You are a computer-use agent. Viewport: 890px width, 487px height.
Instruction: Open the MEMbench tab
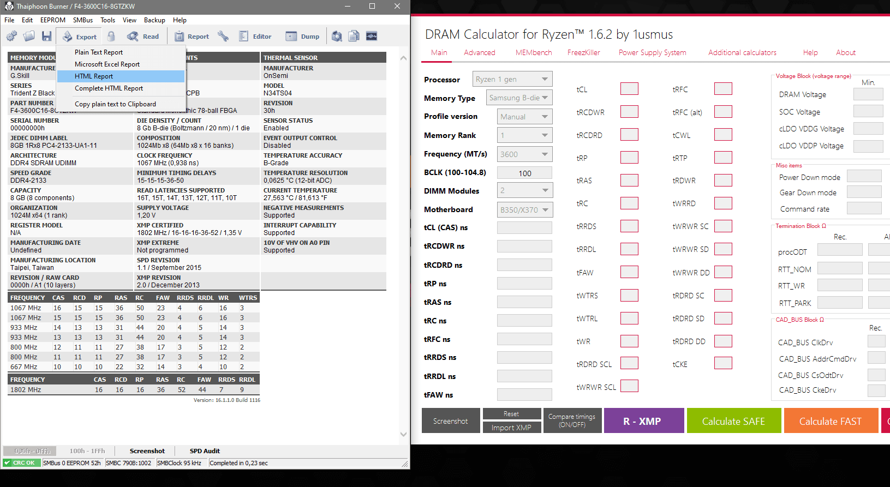534,53
